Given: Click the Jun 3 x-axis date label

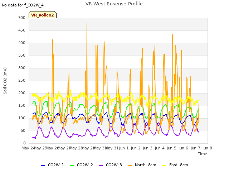Looking at the screenshot, I should point(147,148).
